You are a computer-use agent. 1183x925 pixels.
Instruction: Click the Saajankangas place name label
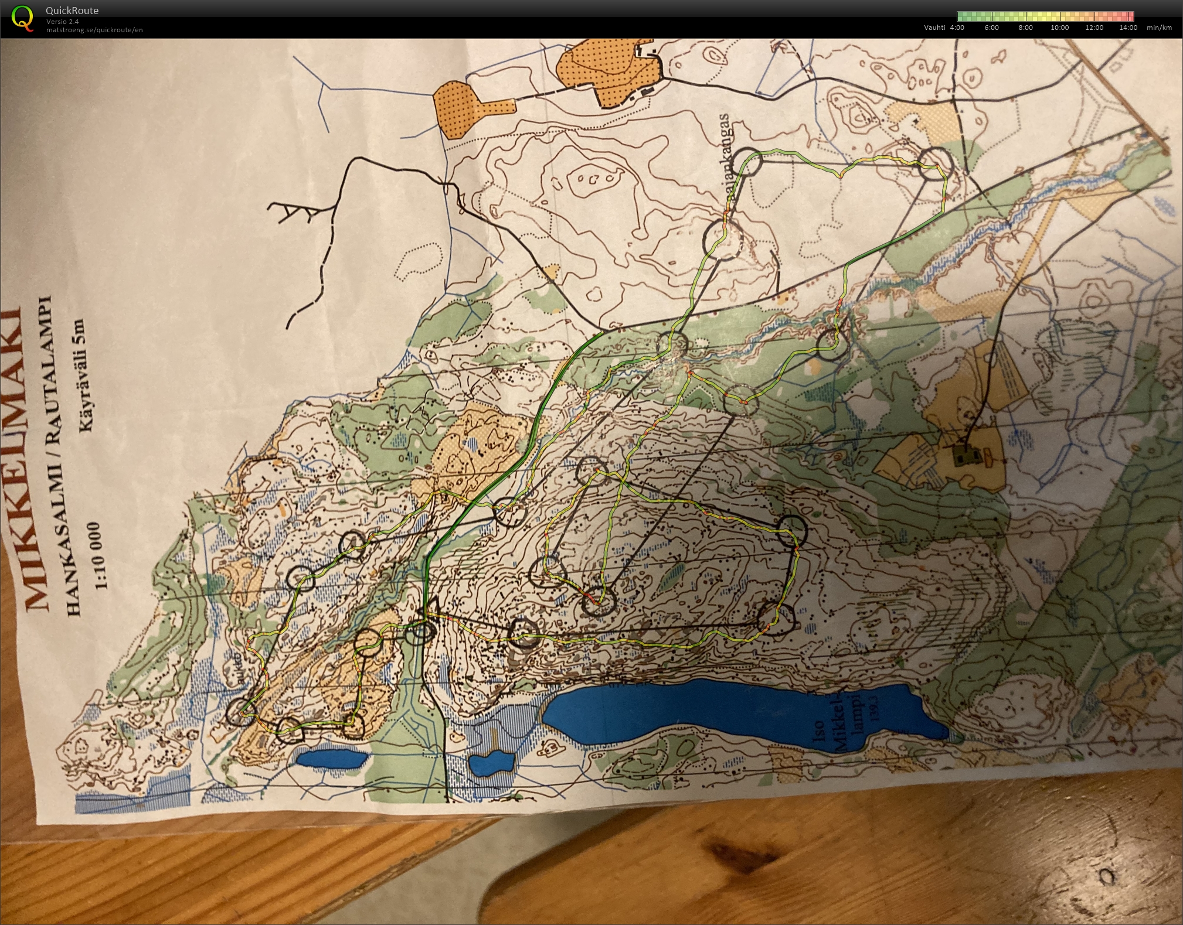726,158
